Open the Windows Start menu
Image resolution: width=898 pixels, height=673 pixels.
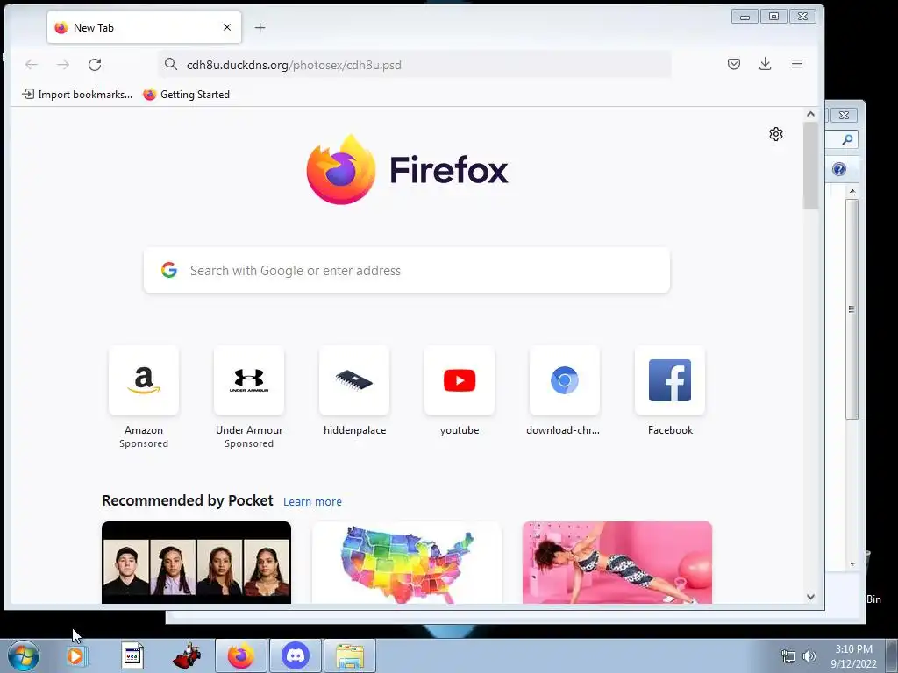pos(24,655)
